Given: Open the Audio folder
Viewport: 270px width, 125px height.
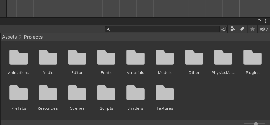Looking at the screenshot, I should coord(48,57).
